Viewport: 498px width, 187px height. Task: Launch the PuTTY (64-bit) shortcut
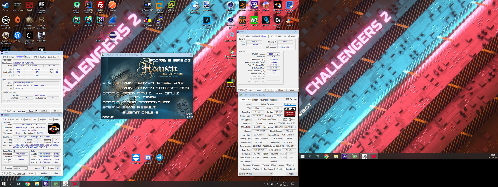[x=159, y=23]
